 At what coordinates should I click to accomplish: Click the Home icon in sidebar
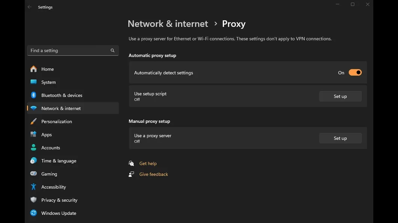coord(34,69)
